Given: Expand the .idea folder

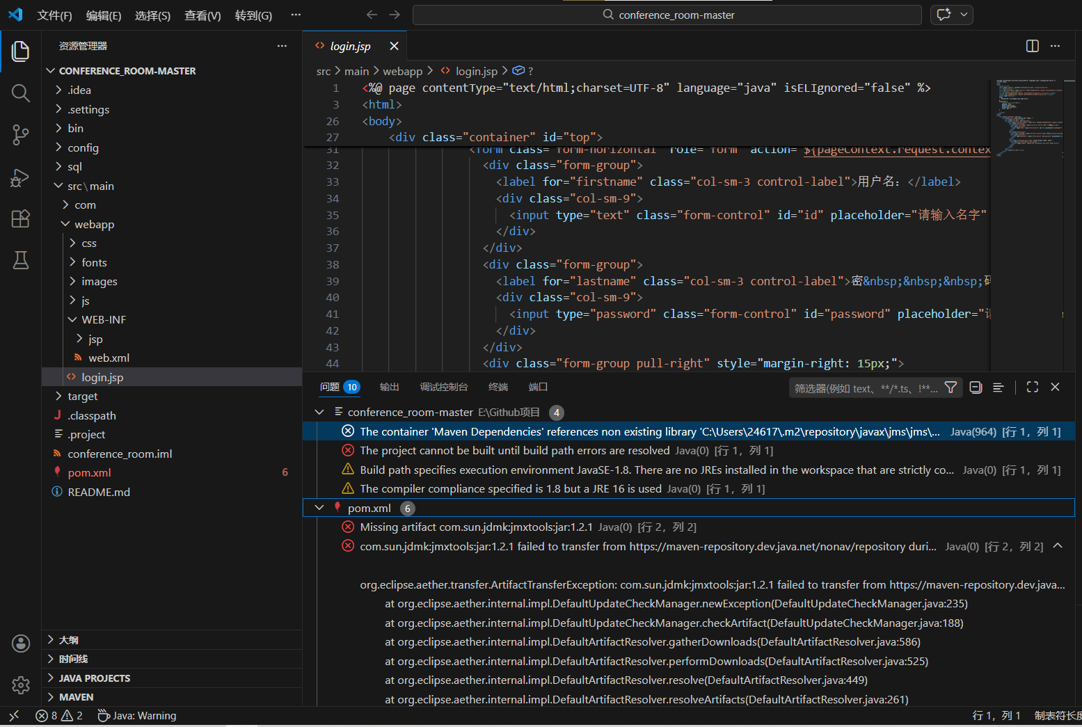Looking at the screenshot, I should [x=58, y=90].
